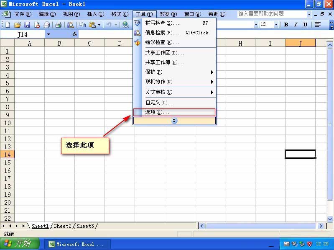334x250 pixels.
Task: Select 自定义 (Customize) in Tools menu
Action: (174, 103)
